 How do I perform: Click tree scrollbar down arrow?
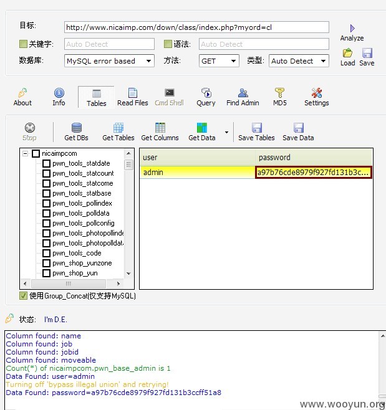click(128, 274)
